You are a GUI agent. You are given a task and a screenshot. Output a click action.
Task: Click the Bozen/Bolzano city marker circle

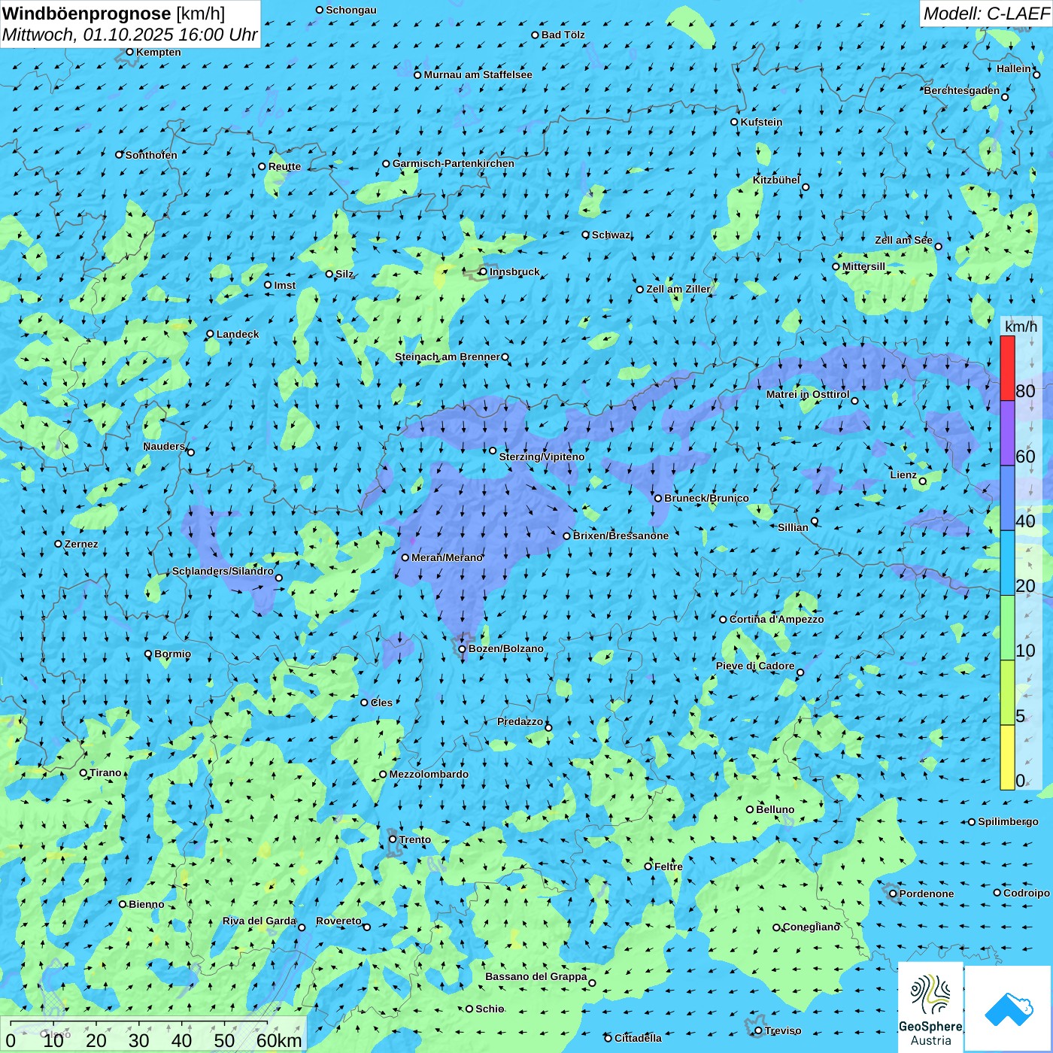point(463,649)
